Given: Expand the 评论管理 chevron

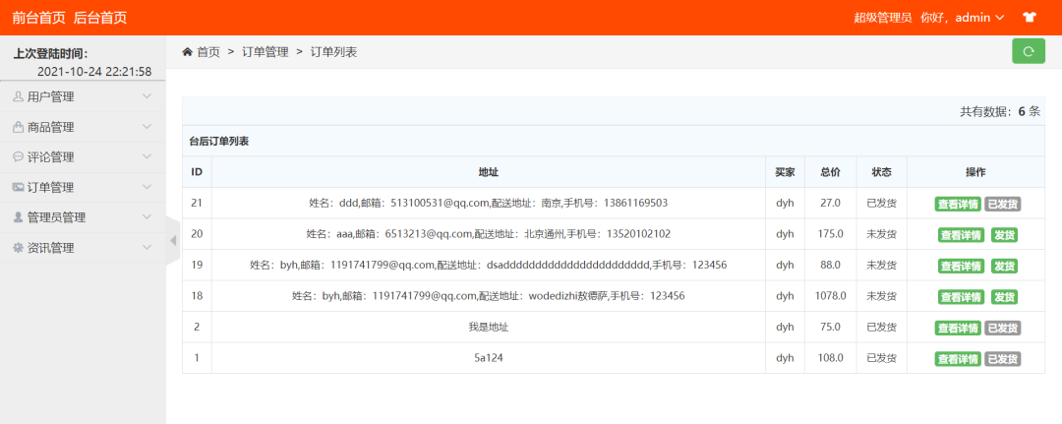Looking at the screenshot, I should (x=147, y=156).
